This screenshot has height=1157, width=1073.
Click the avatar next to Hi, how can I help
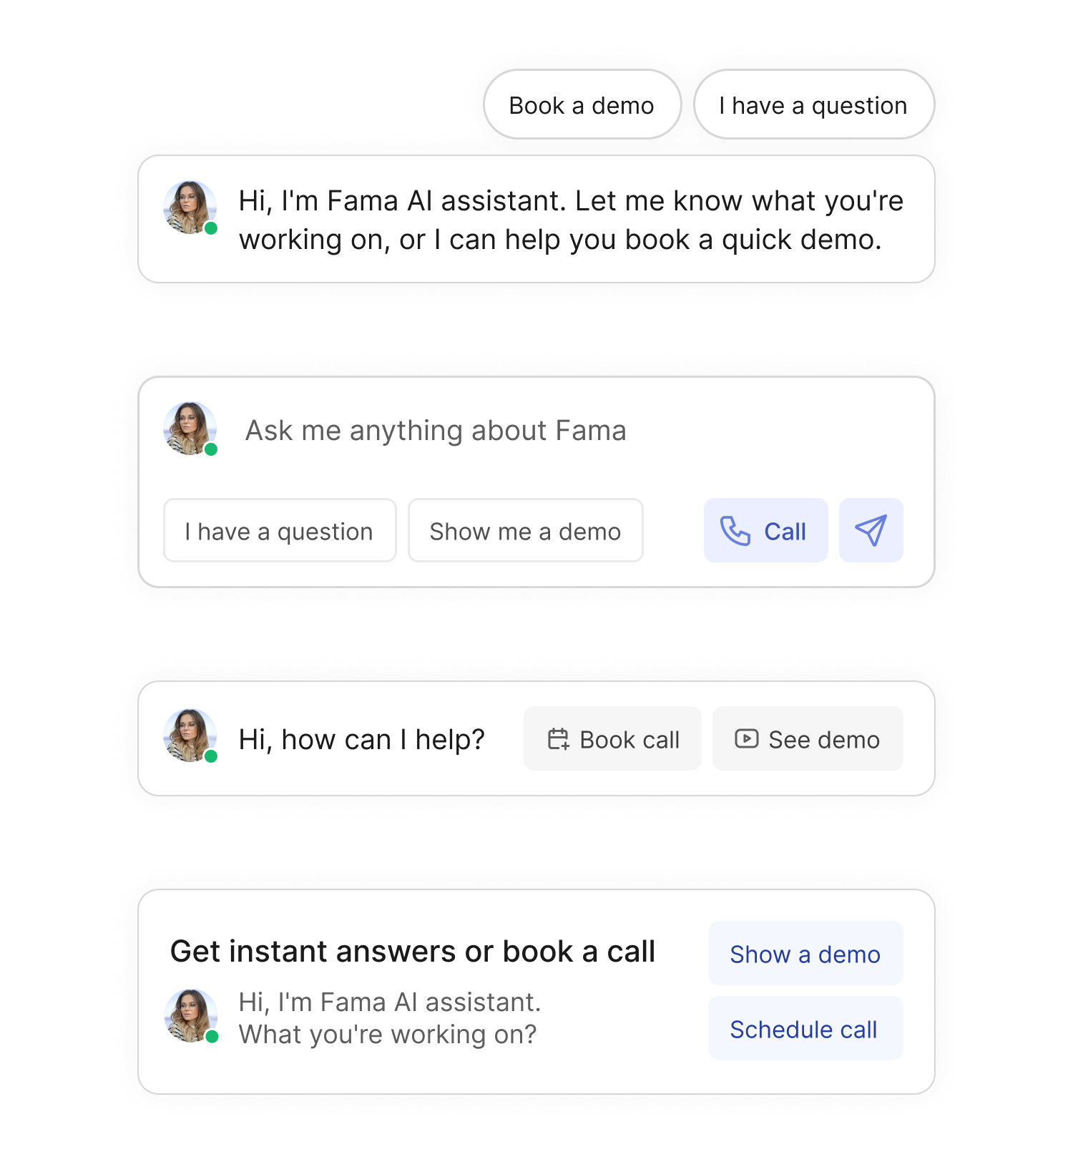(190, 736)
